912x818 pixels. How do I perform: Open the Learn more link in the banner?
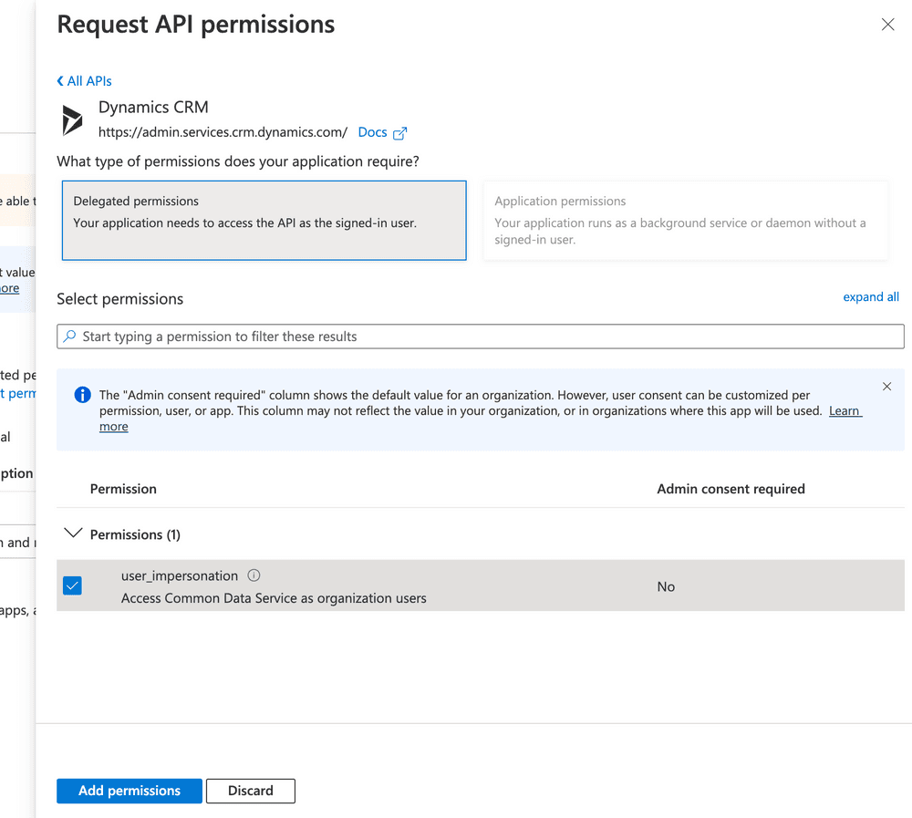tap(845, 410)
